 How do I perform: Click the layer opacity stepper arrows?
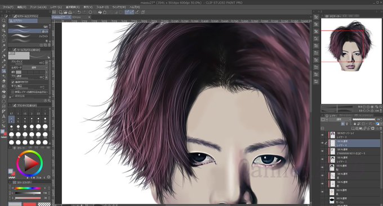click(x=381, y=120)
